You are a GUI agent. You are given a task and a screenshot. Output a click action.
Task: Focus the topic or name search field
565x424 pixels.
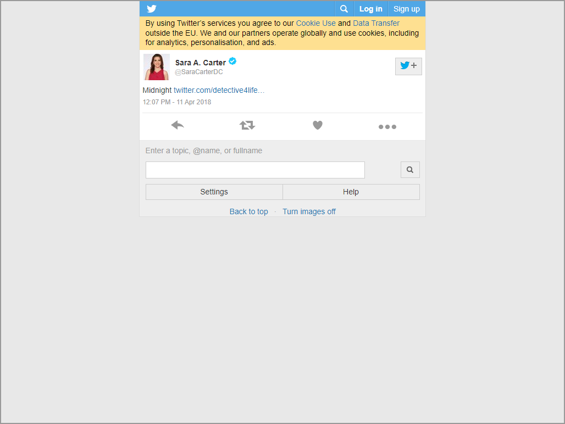point(255,170)
